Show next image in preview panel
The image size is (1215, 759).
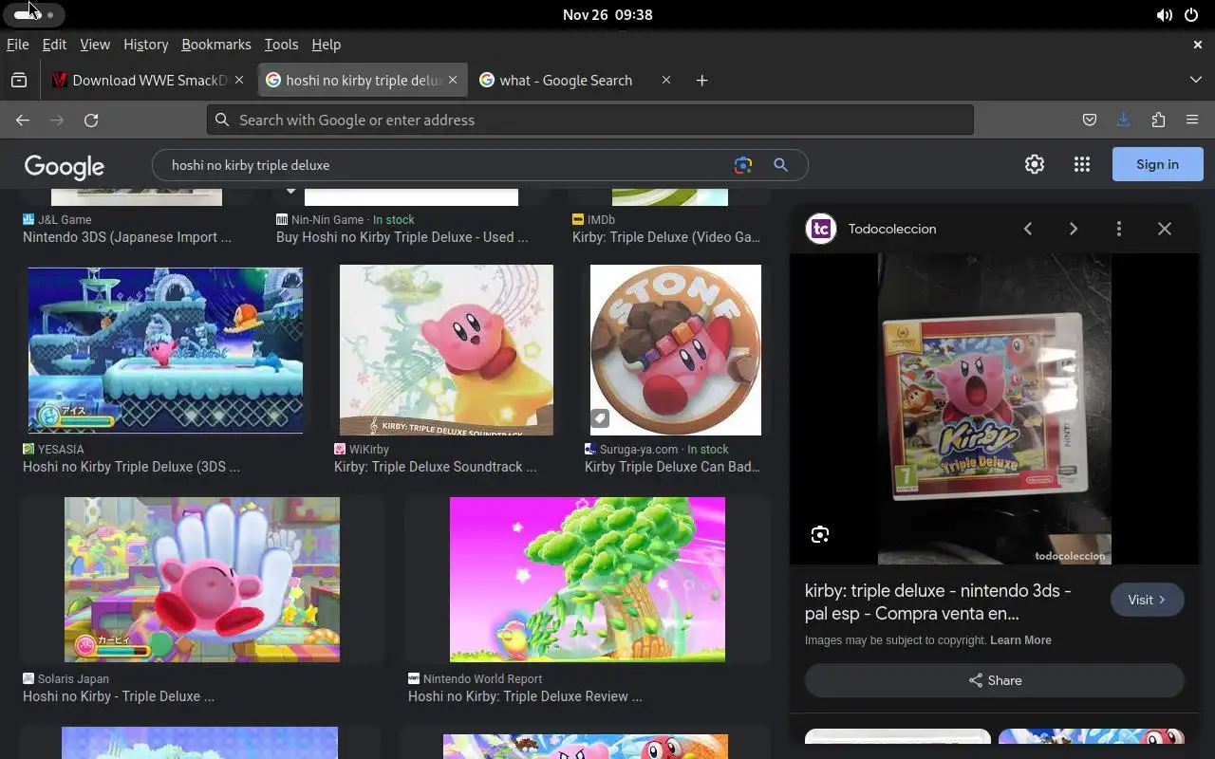[x=1074, y=229]
